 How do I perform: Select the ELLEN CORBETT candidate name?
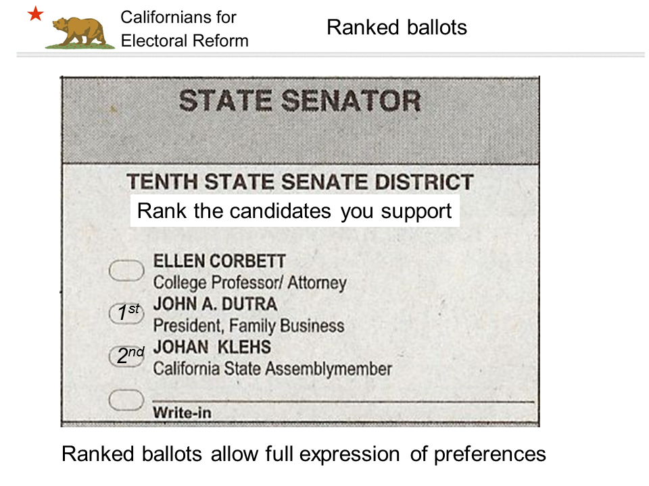tap(219, 261)
